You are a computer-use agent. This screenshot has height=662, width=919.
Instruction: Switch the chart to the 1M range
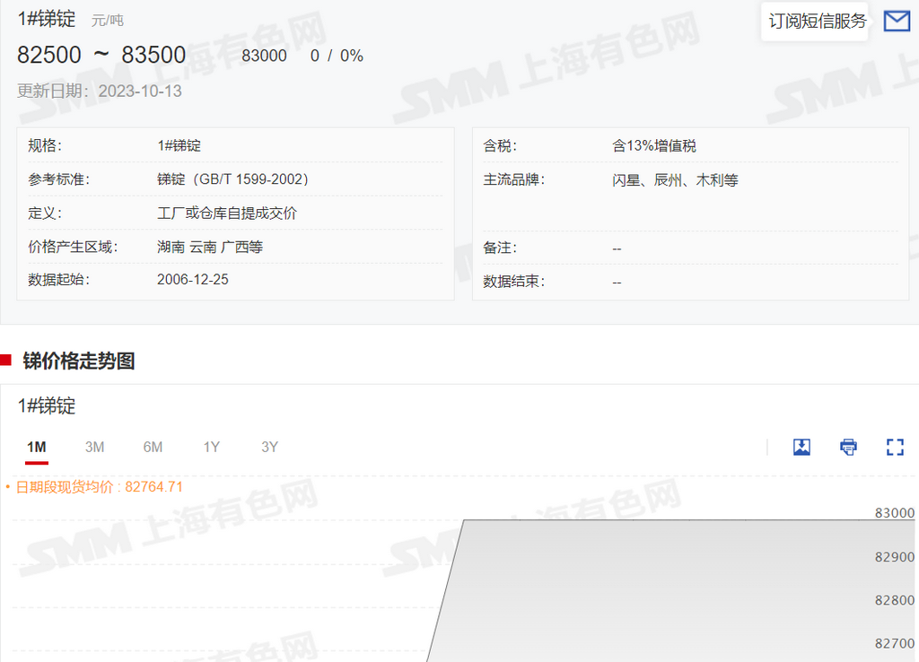click(36, 448)
